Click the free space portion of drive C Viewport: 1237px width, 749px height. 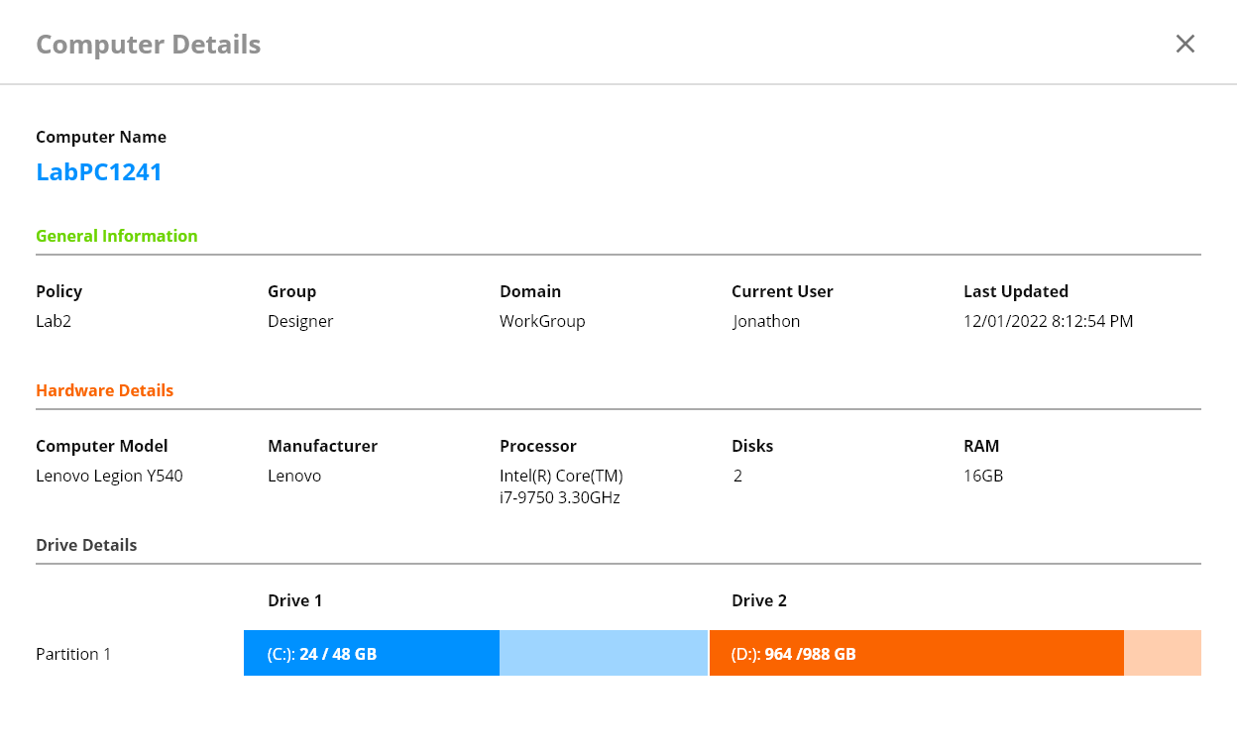(604, 654)
